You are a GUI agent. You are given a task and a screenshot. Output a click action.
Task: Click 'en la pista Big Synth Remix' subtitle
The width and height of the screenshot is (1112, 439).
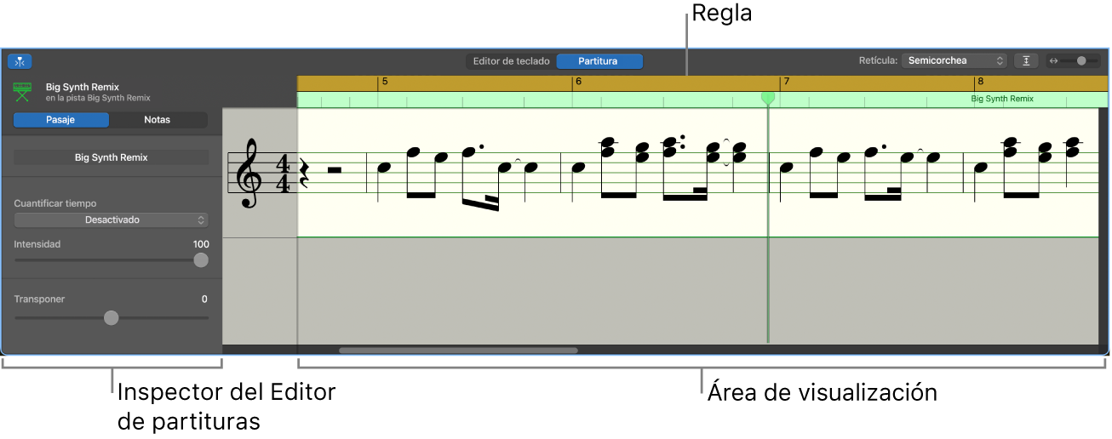(98, 98)
